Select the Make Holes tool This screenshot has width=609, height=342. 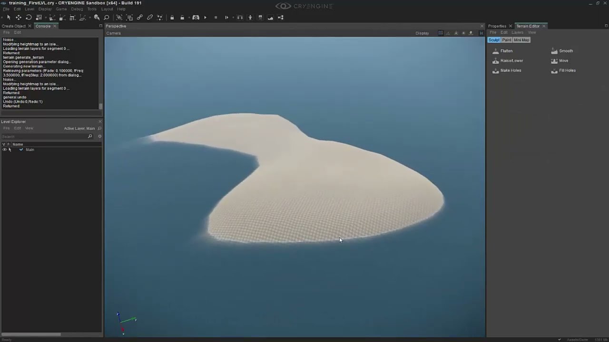tap(507, 70)
